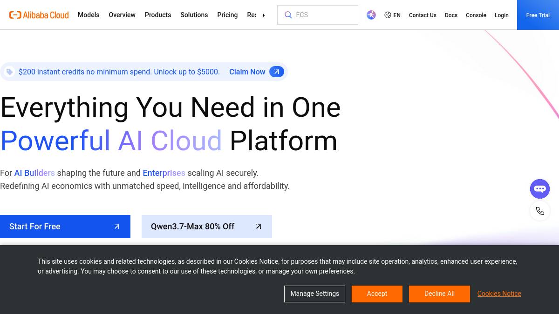Open the chat bubble support widget
Screen dimensions: 559x314
pyautogui.click(x=540, y=189)
